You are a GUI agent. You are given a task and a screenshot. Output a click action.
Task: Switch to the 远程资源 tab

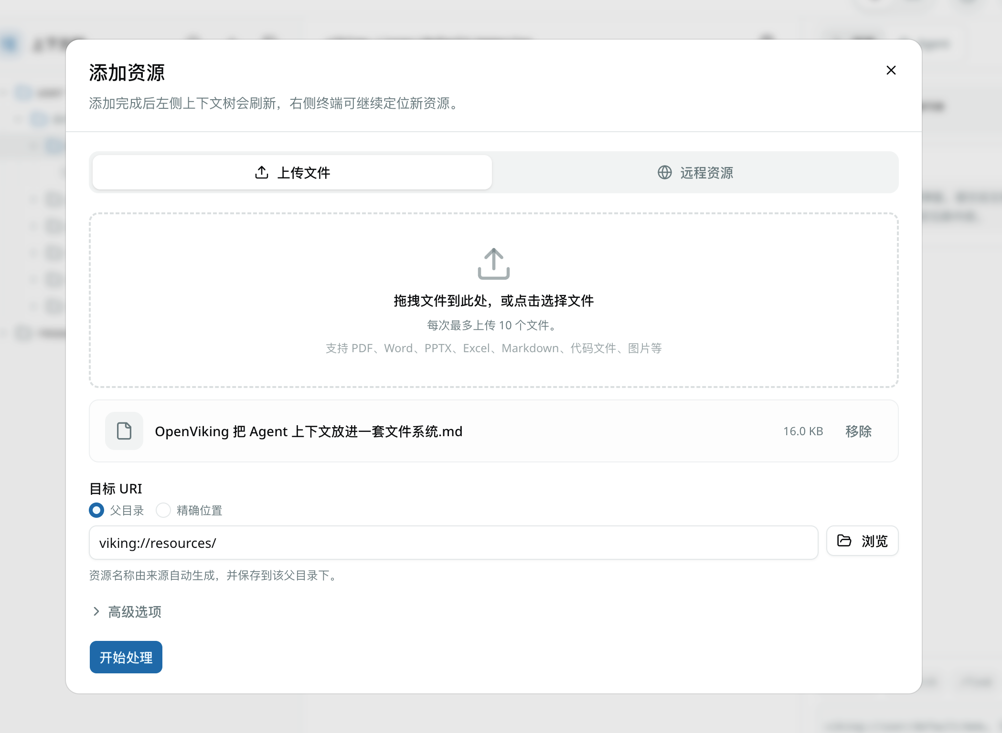point(695,172)
